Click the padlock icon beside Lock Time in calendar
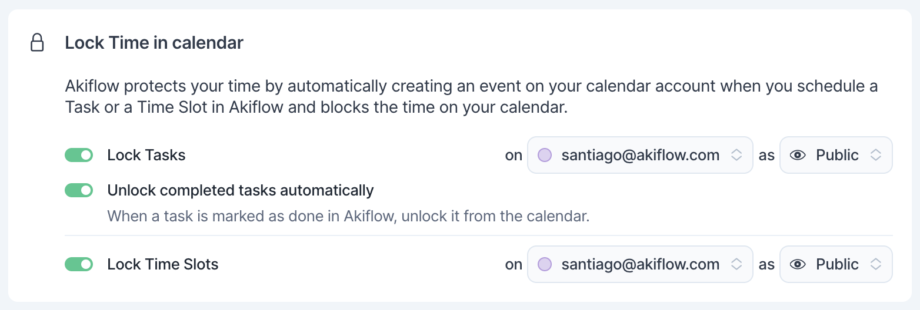 (x=37, y=43)
